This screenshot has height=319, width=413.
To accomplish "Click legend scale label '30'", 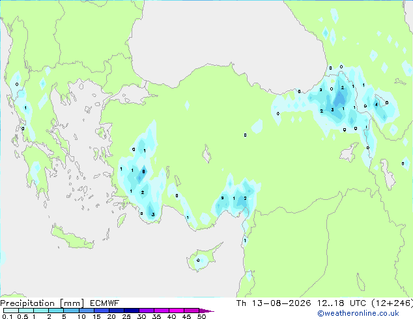I will click(141, 316).
